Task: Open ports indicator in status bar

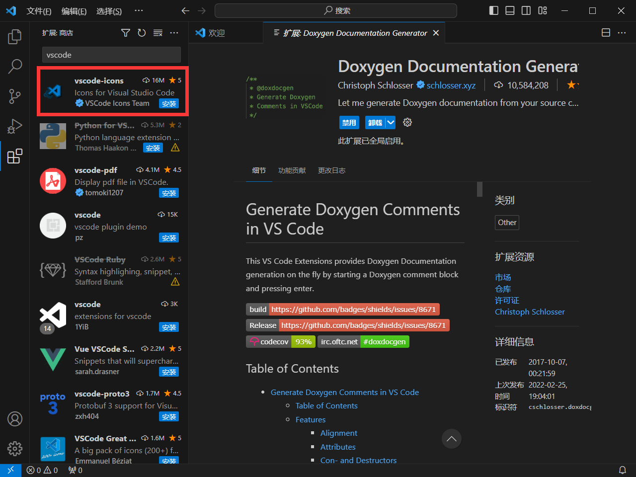Action: click(76, 470)
